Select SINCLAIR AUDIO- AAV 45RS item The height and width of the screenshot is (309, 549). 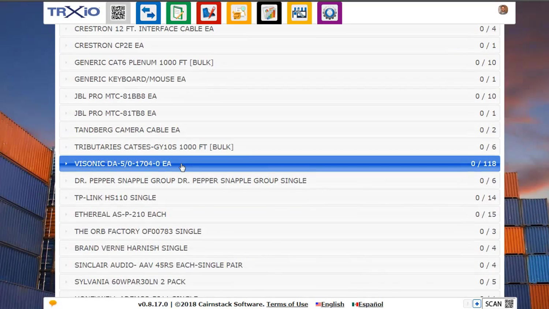pyautogui.click(x=158, y=265)
